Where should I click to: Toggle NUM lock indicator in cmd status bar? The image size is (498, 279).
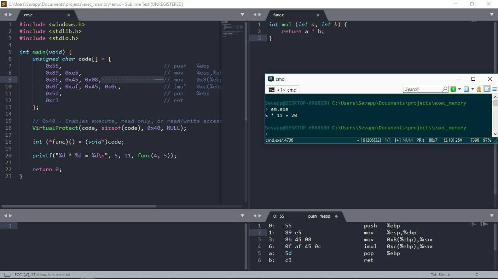click(x=408, y=140)
